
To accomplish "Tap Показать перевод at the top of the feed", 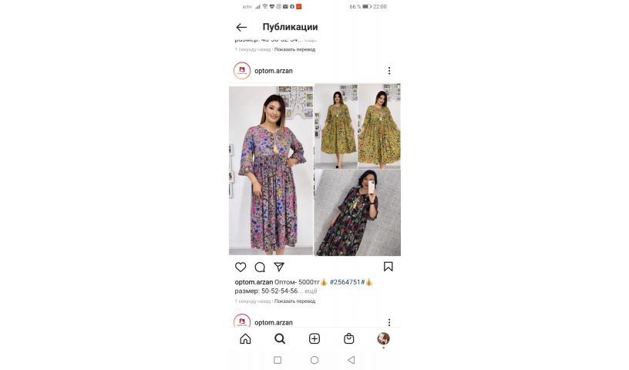I will point(294,49).
